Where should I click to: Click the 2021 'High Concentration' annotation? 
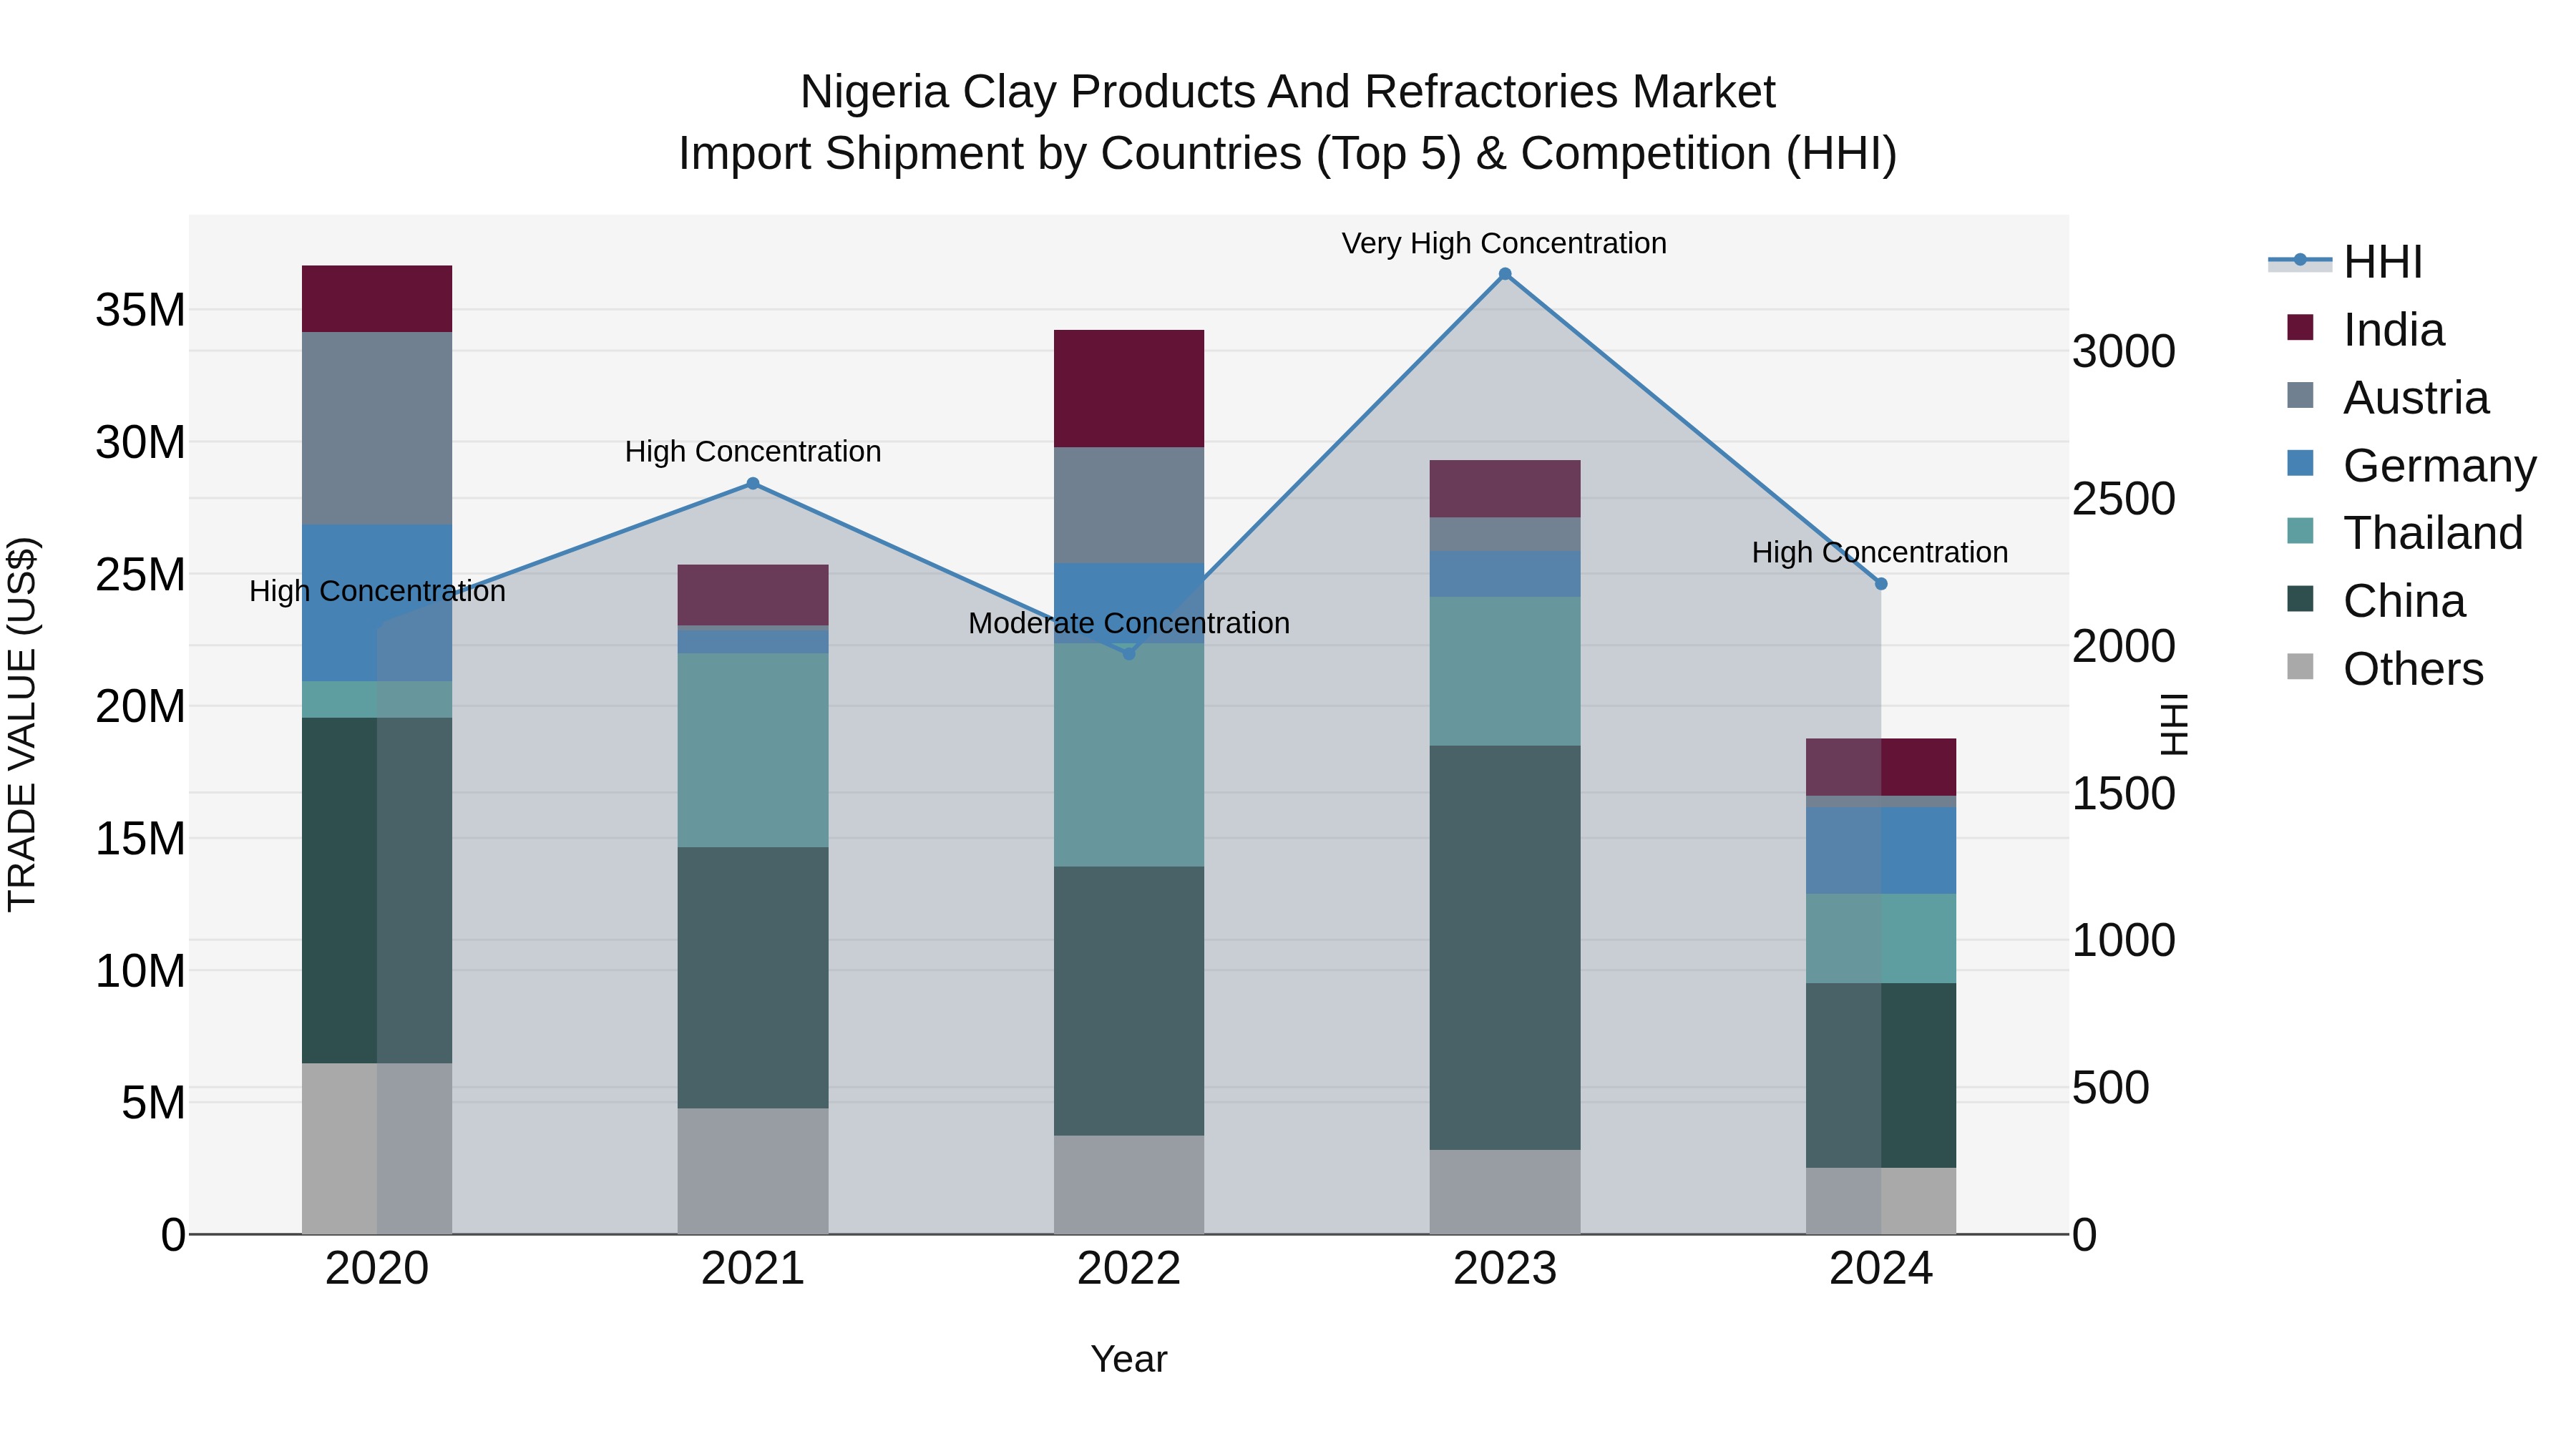(x=753, y=452)
